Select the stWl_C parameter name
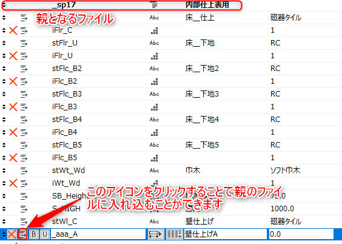This screenshot has height=244, width=342. pos(65,222)
